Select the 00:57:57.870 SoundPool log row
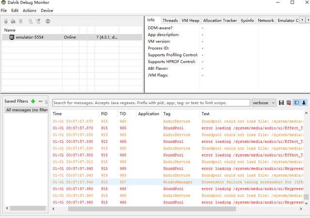The width and height of the screenshot is (310, 218). 178,128
